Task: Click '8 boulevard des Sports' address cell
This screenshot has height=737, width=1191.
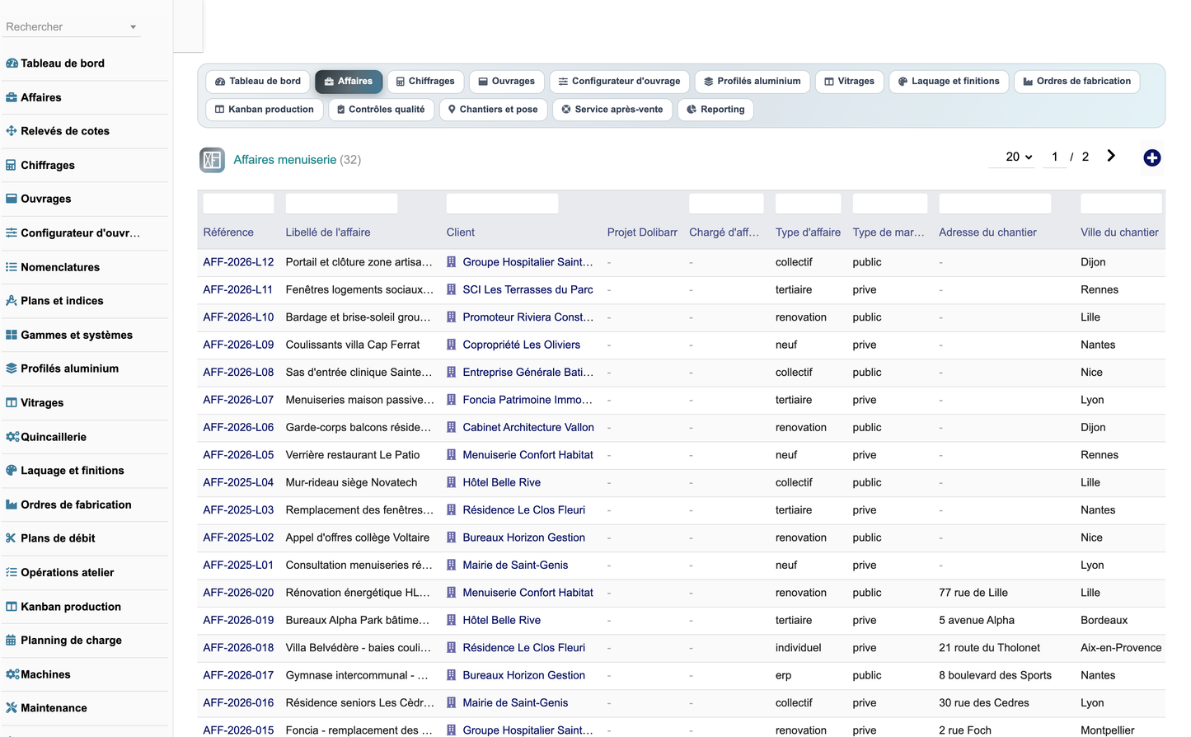Action: [x=995, y=675]
